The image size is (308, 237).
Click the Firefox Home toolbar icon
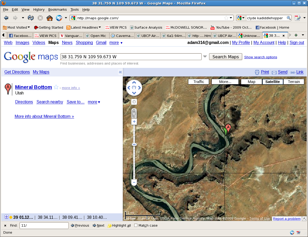point(49,18)
